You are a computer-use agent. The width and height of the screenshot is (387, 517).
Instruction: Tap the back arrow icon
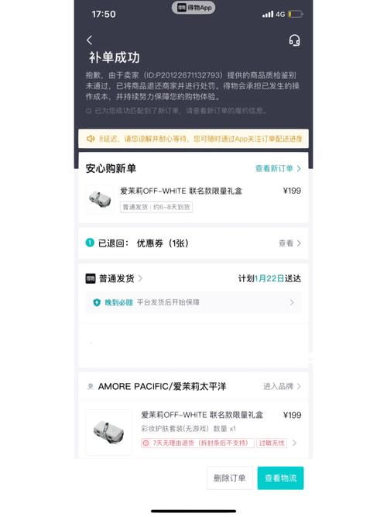coord(89,40)
